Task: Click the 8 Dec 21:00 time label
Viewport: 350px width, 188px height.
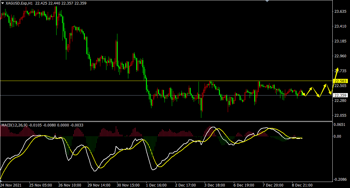Action: (303, 185)
